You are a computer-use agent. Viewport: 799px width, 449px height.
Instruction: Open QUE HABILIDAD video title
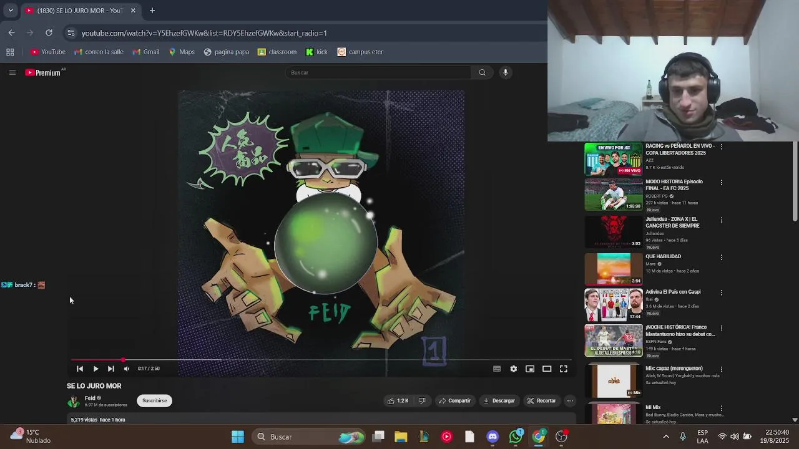pos(663,256)
